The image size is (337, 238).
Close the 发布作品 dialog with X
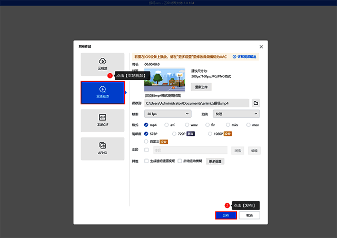tap(261, 46)
